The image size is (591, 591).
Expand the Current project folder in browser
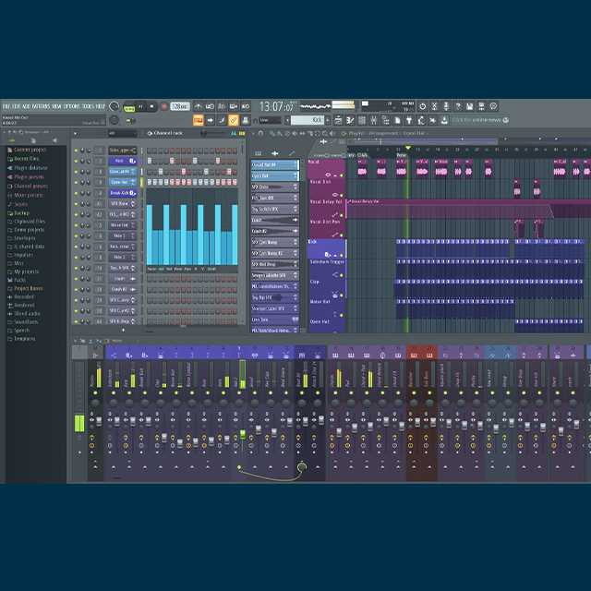pyautogui.click(x=30, y=150)
